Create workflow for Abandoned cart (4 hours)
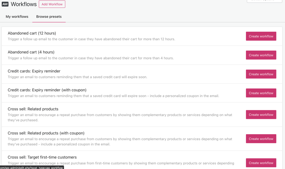 261,55
